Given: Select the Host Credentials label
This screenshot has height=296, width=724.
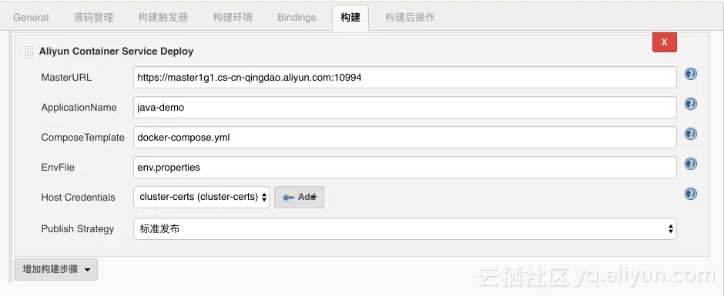Looking at the screenshot, I should 78,198.
